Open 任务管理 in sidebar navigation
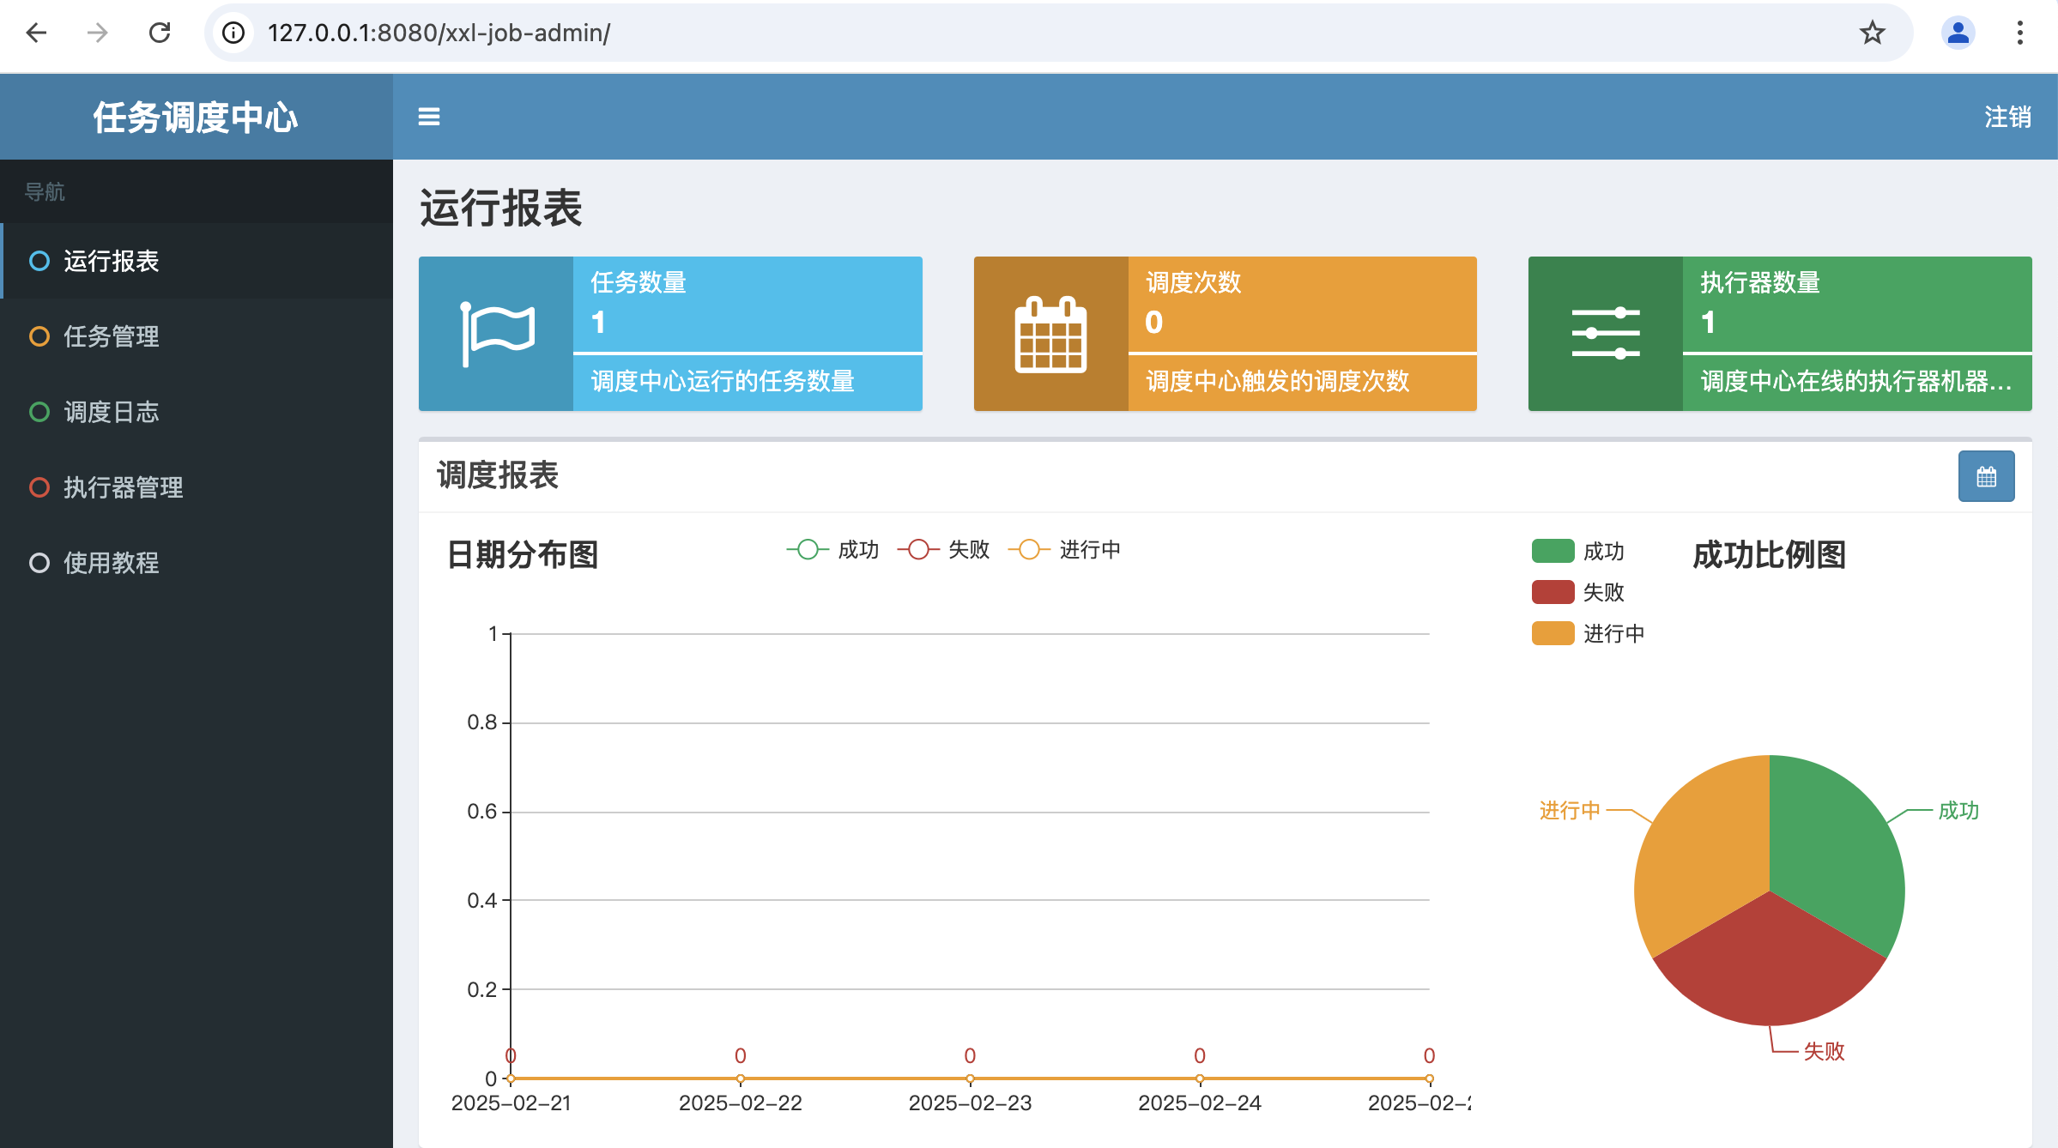Image resolution: width=2058 pixels, height=1148 pixels. 112,336
